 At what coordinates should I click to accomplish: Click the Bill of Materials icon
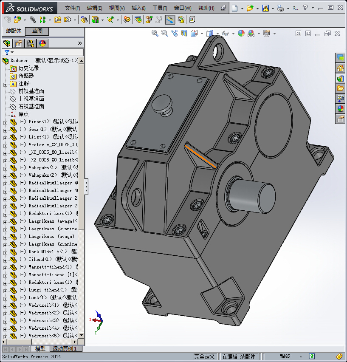pos(138,20)
